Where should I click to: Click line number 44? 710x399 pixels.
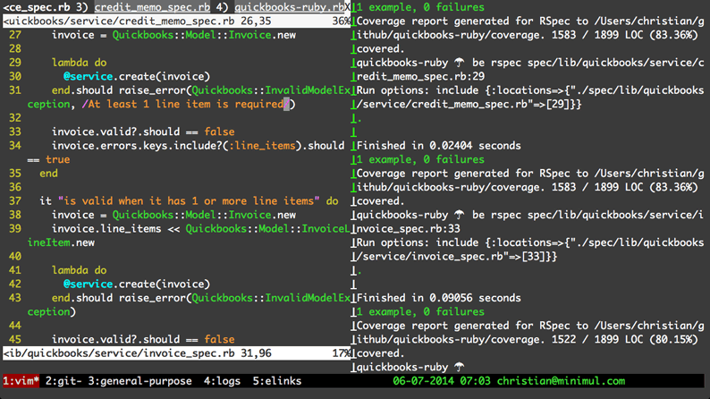15,326
